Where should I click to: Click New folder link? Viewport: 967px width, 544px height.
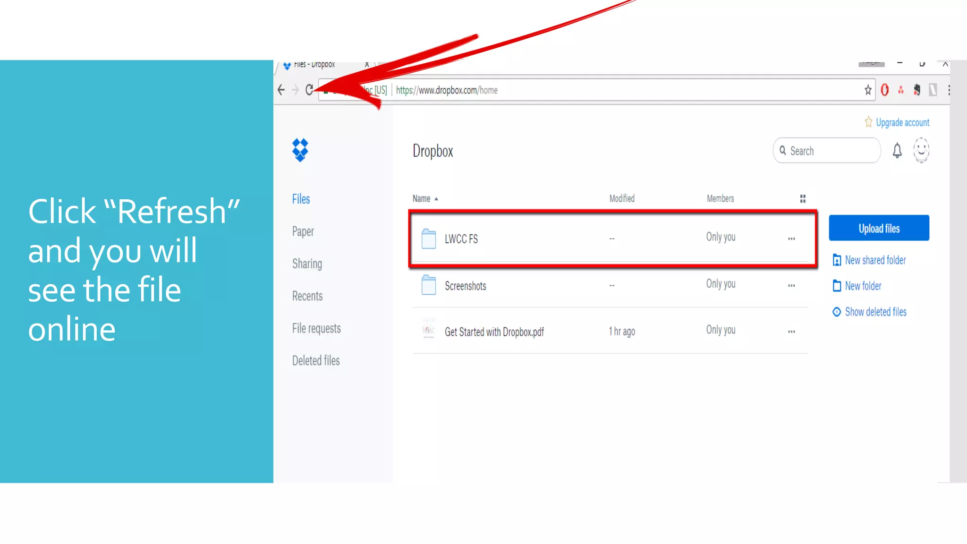click(x=857, y=286)
